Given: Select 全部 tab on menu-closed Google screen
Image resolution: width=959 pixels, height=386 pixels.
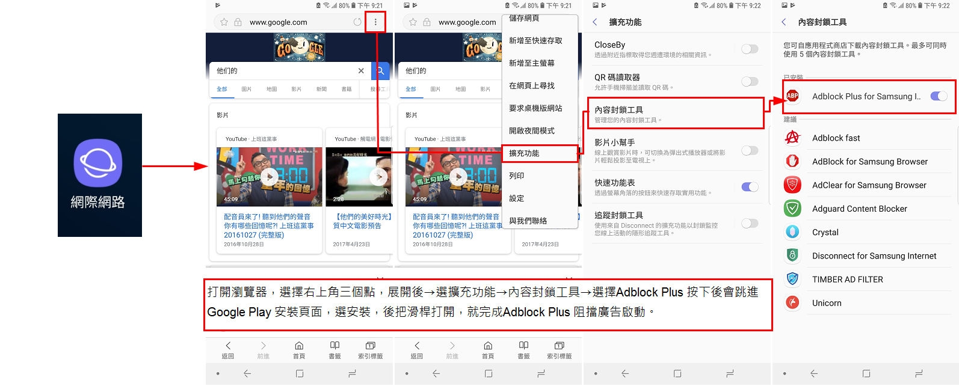Looking at the screenshot, I should pyautogui.click(x=222, y=89).
